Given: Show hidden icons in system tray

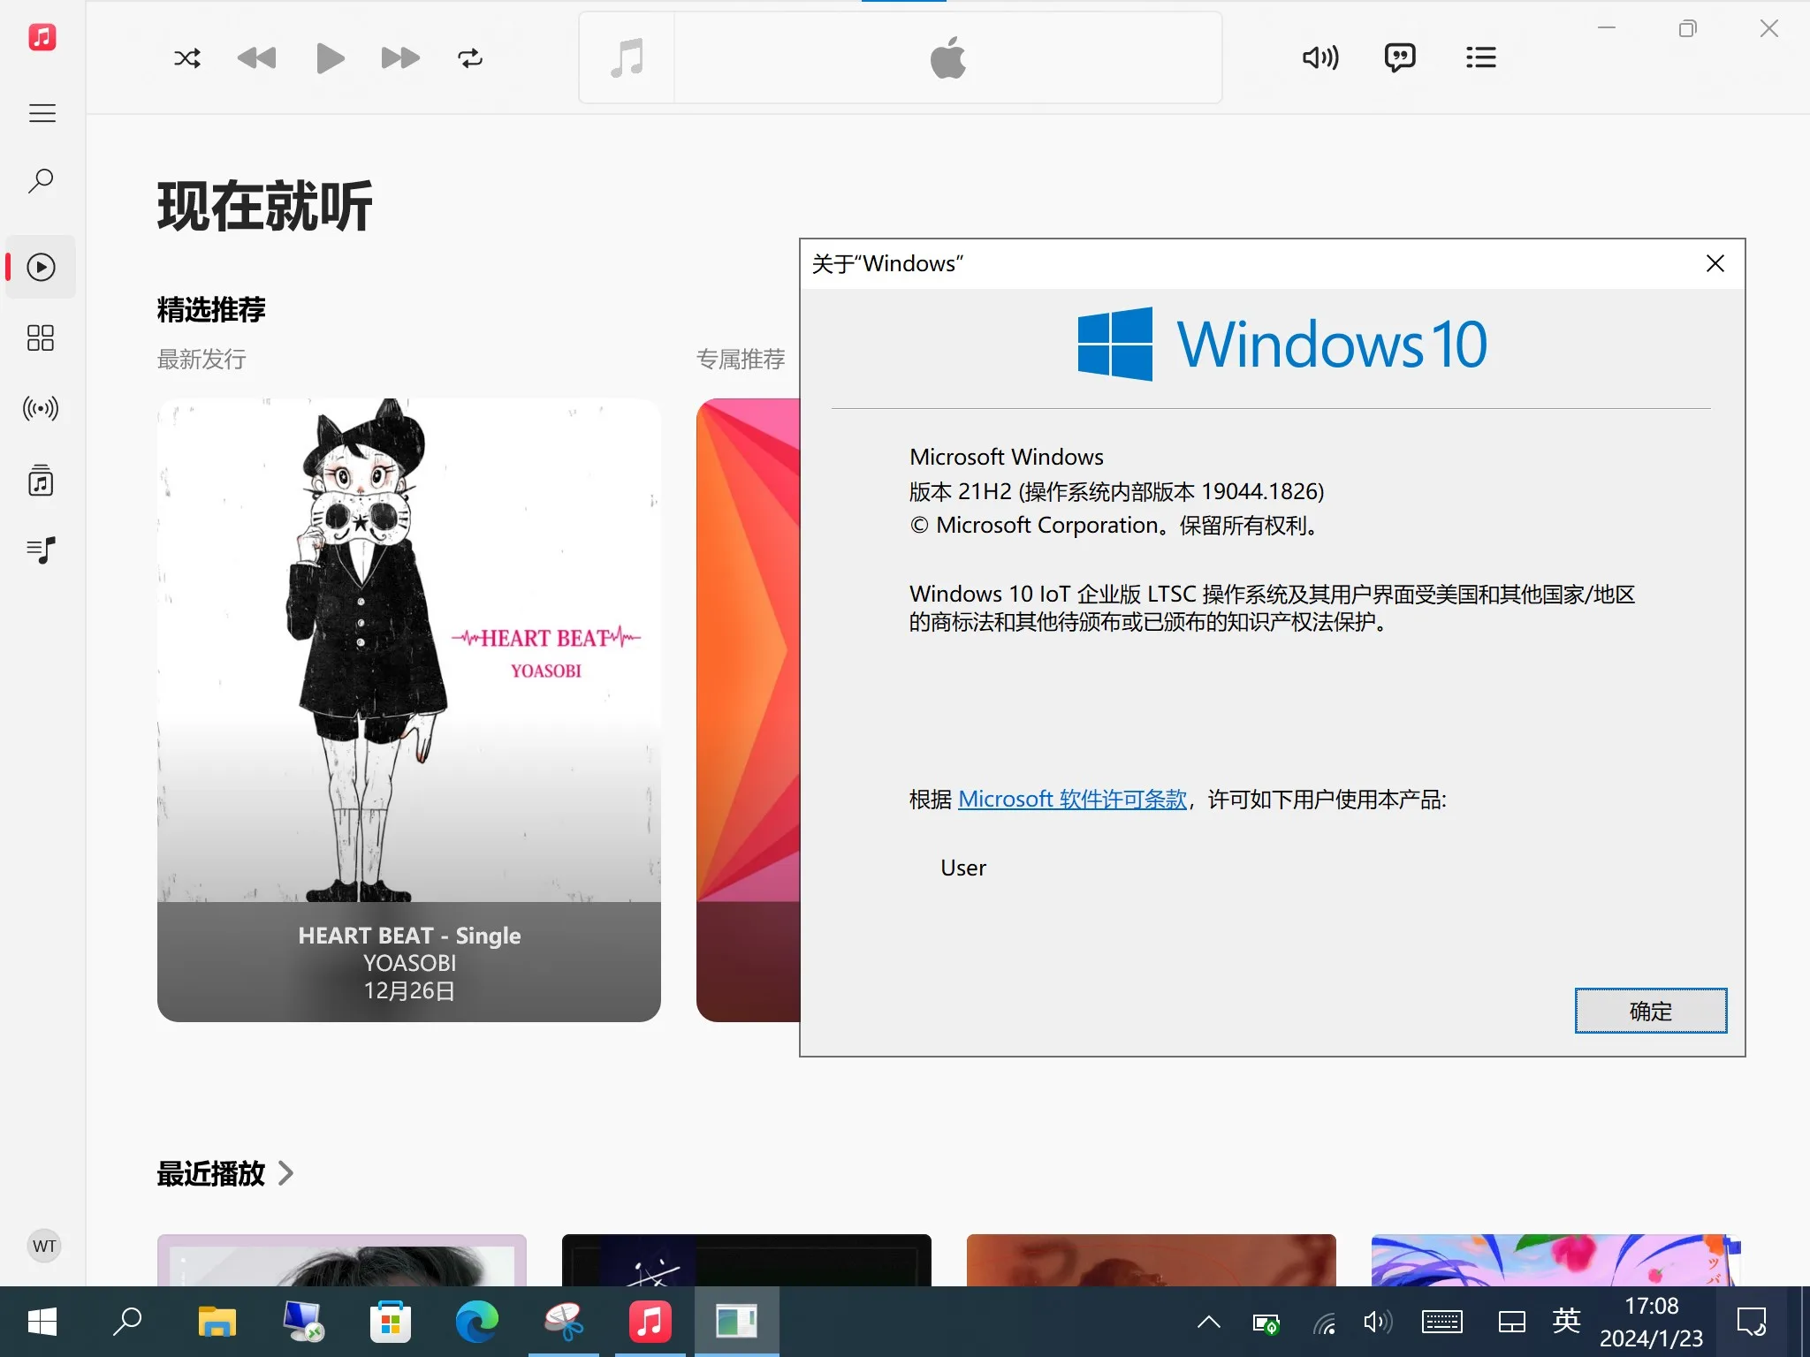Looking at the screenshot, I should [x=1208, y=1323].
